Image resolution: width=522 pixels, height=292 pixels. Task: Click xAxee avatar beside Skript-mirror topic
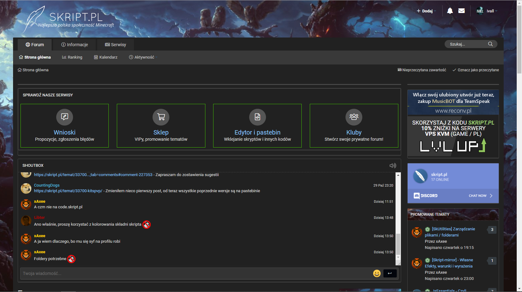tap(417, 263)
